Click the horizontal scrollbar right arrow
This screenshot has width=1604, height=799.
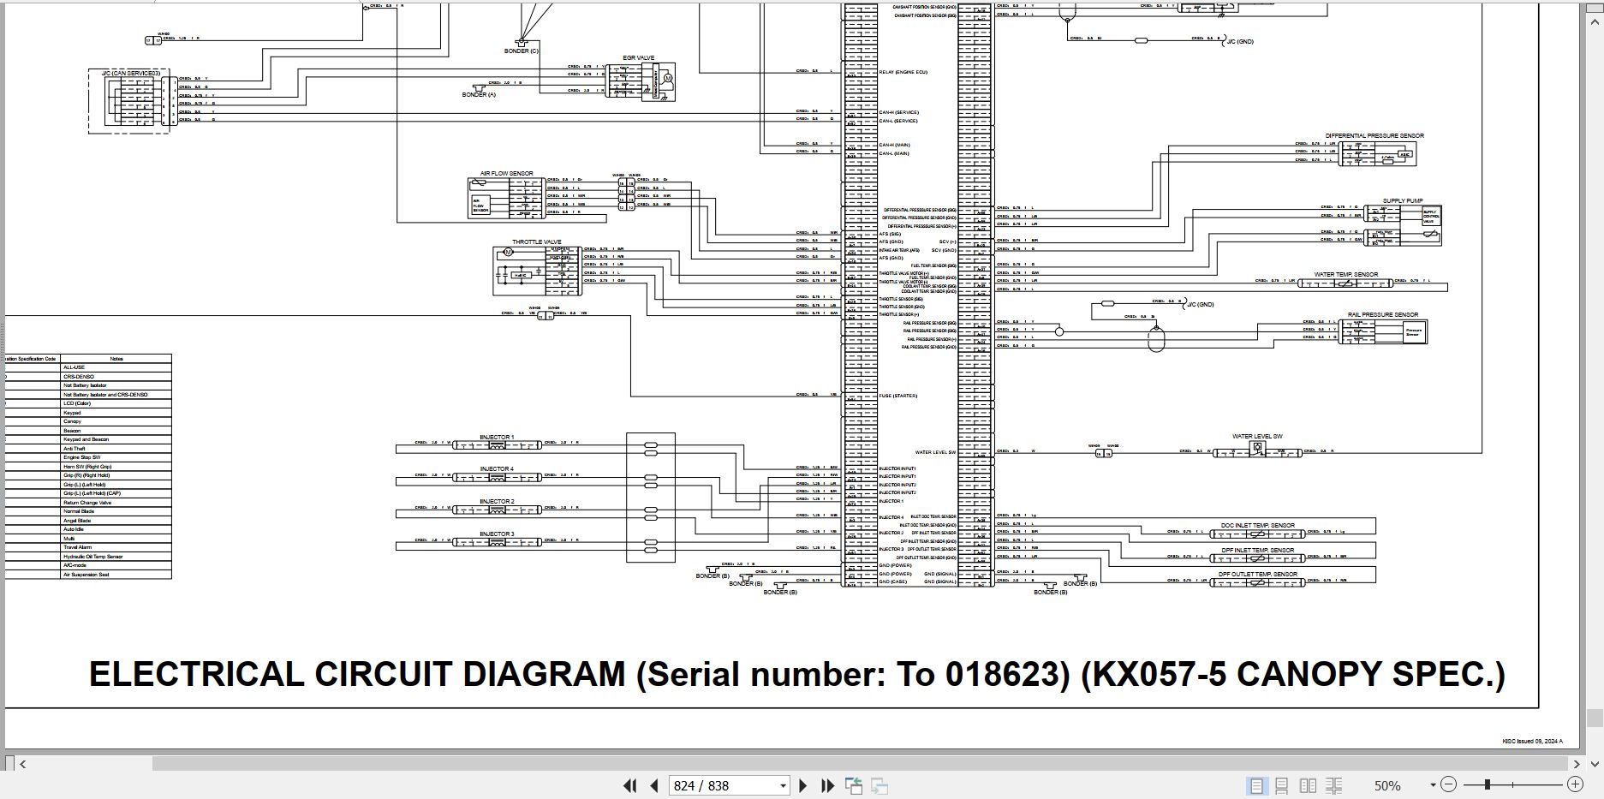click(x=1576, y=763)
